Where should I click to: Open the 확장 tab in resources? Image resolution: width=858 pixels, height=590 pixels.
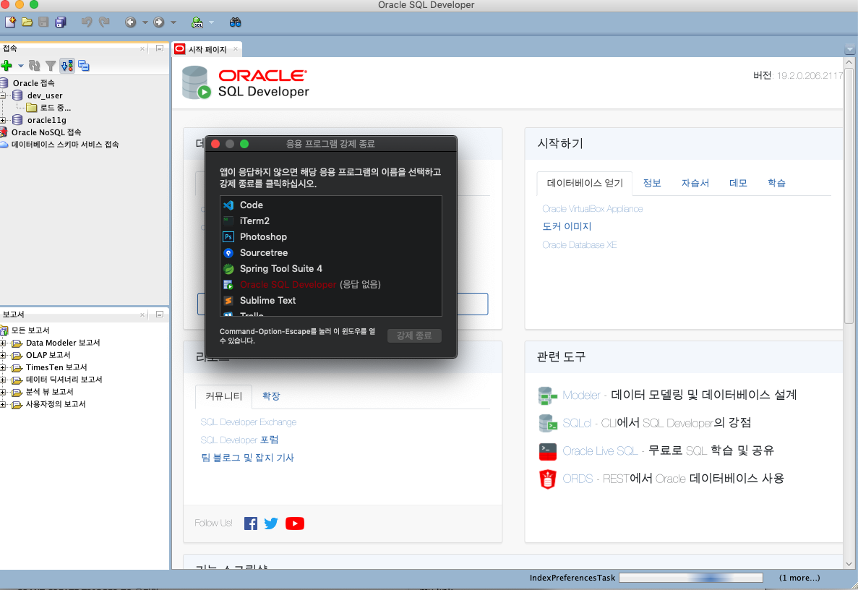[x=271, y=396]
